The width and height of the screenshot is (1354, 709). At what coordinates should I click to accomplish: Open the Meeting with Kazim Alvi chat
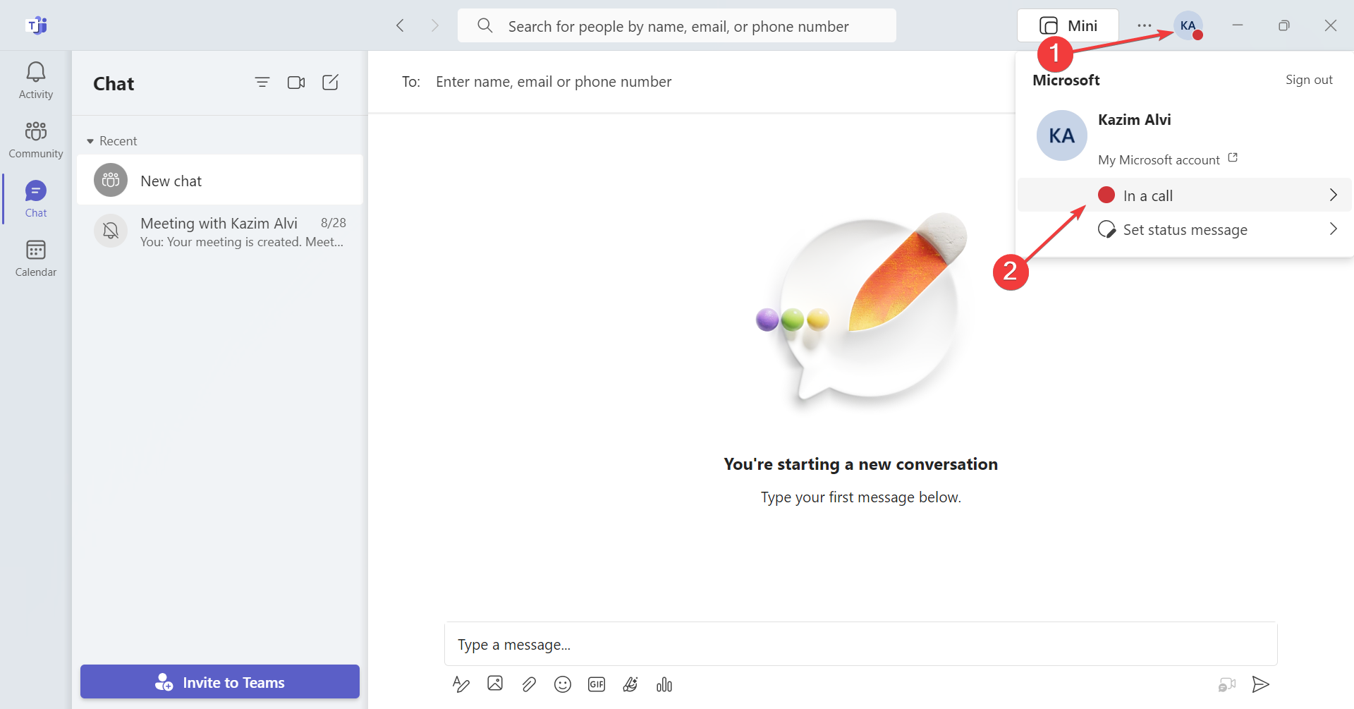click(x=220, y=231)
